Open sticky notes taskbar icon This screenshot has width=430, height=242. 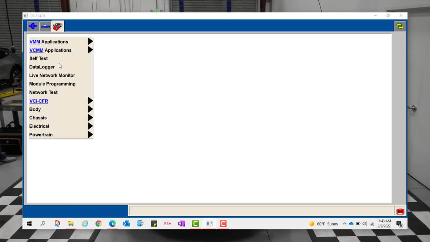point(154,224)
